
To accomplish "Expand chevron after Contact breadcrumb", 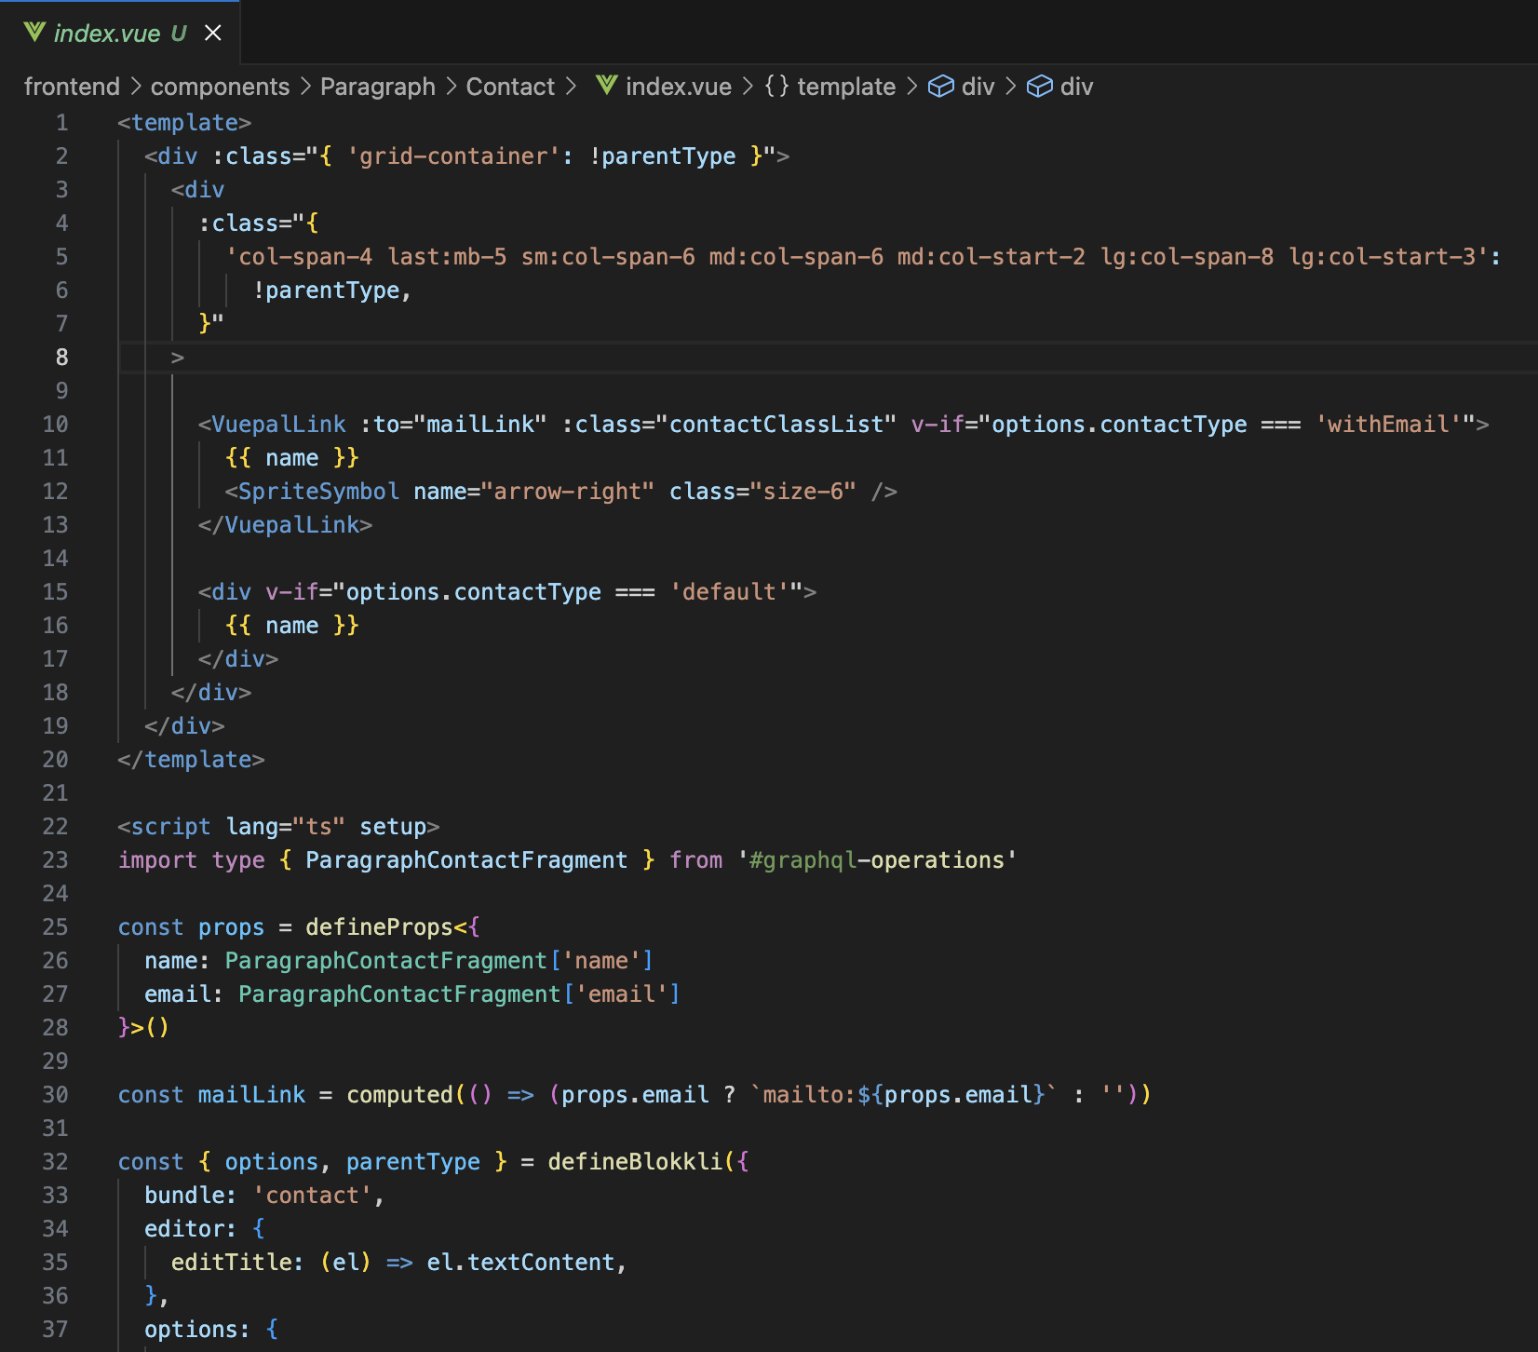I will (571, 87).
